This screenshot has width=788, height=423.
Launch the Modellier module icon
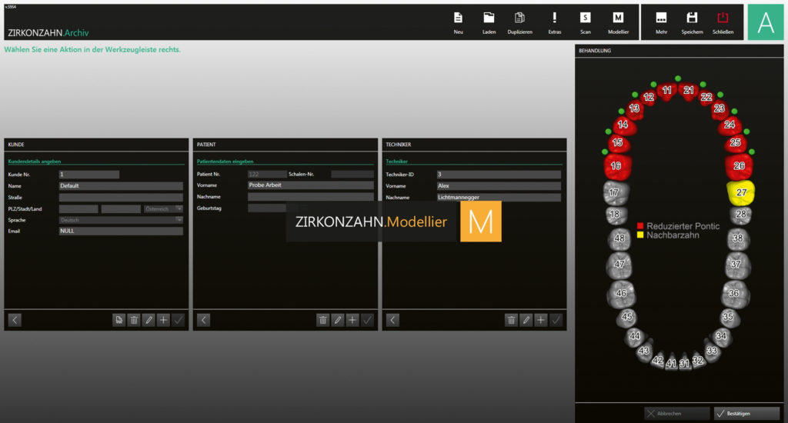(618, 18)
